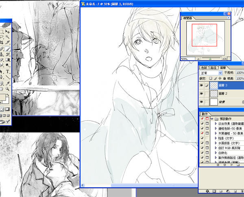Screen dimensions: 244x197
Task: Expand the 陰影 (文字) action
Action: click(x=216, y=138)
